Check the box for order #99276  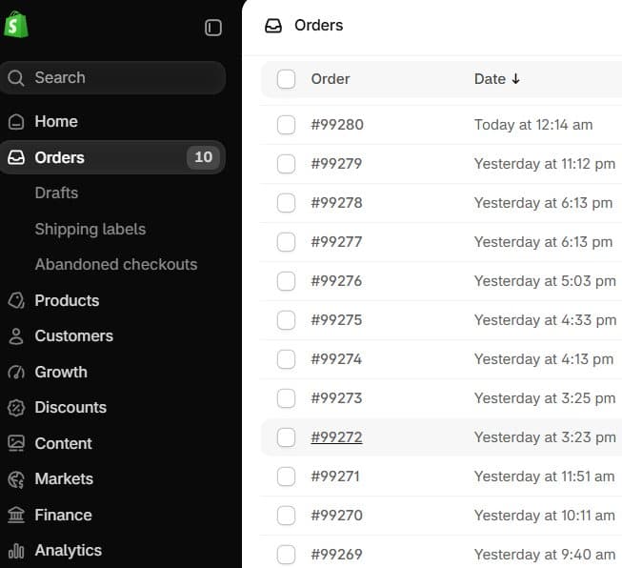click(286, 281)
